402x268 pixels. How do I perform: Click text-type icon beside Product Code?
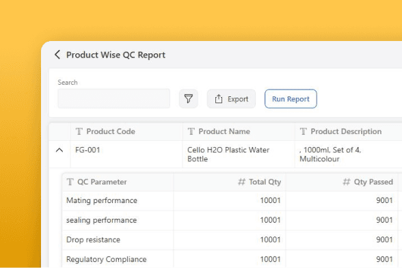[x=79, y=131]
